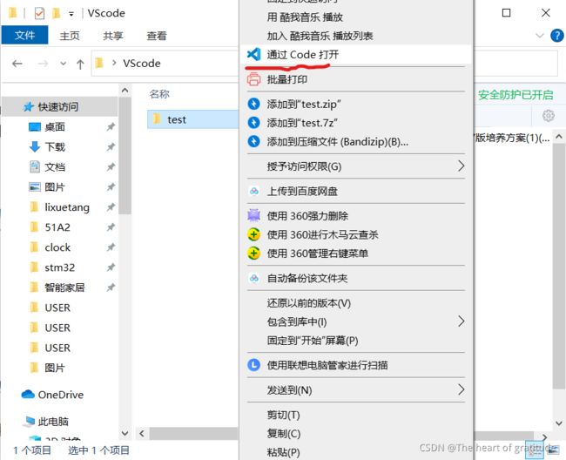This screenshot has height=460, width=566.
Task: Select 使用联想电脑管家进行扫描
Action: pos(356,365)
